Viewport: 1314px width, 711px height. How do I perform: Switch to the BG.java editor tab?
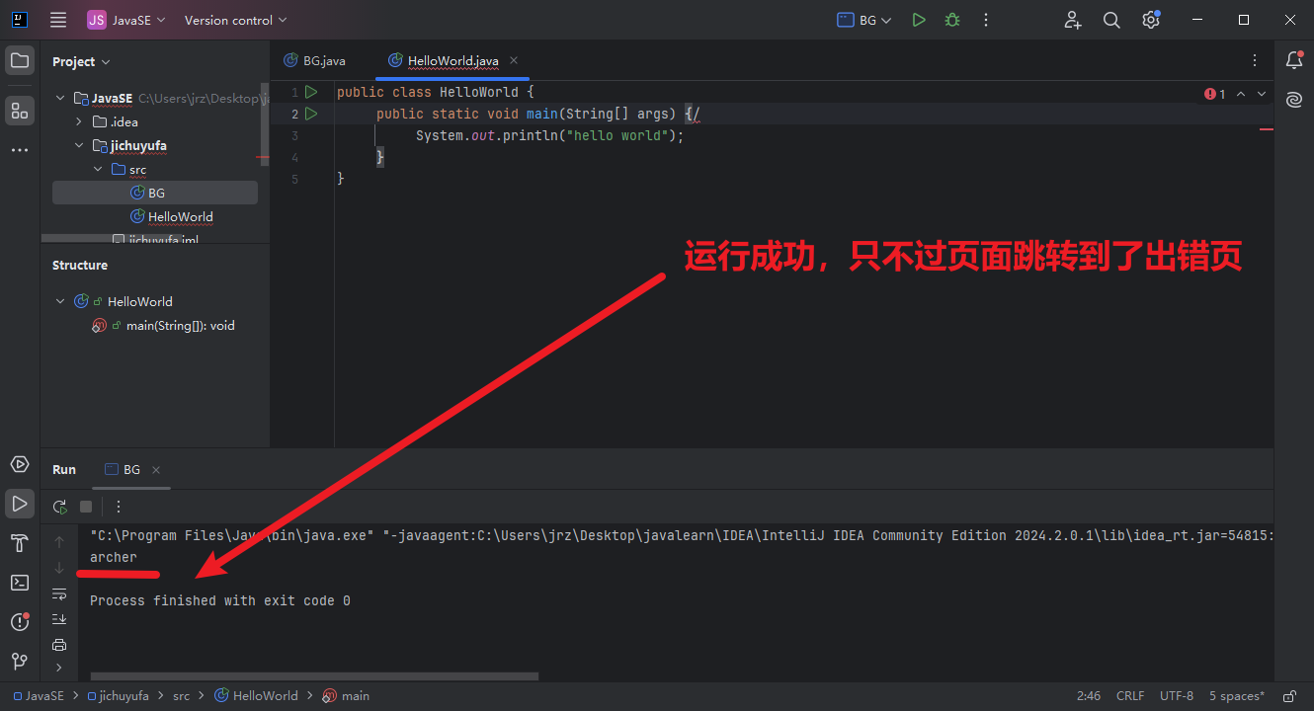point(314,60)
